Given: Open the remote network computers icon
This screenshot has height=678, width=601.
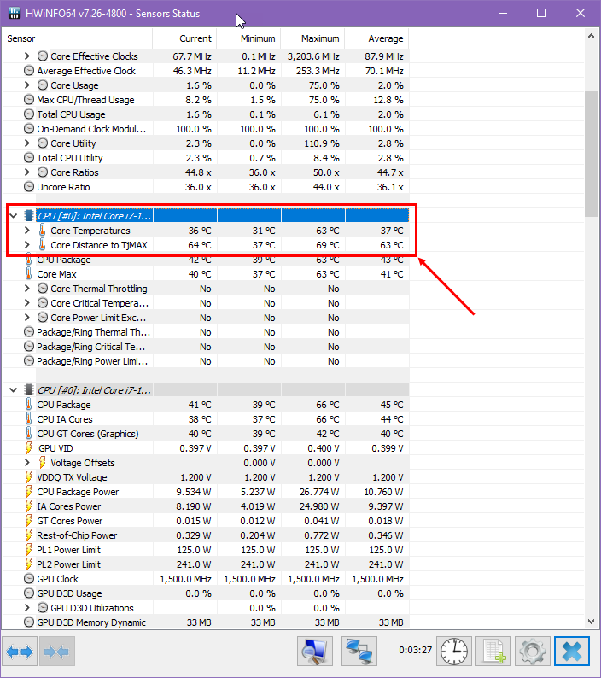Looking at the screenshot, I should pos(359,652).
